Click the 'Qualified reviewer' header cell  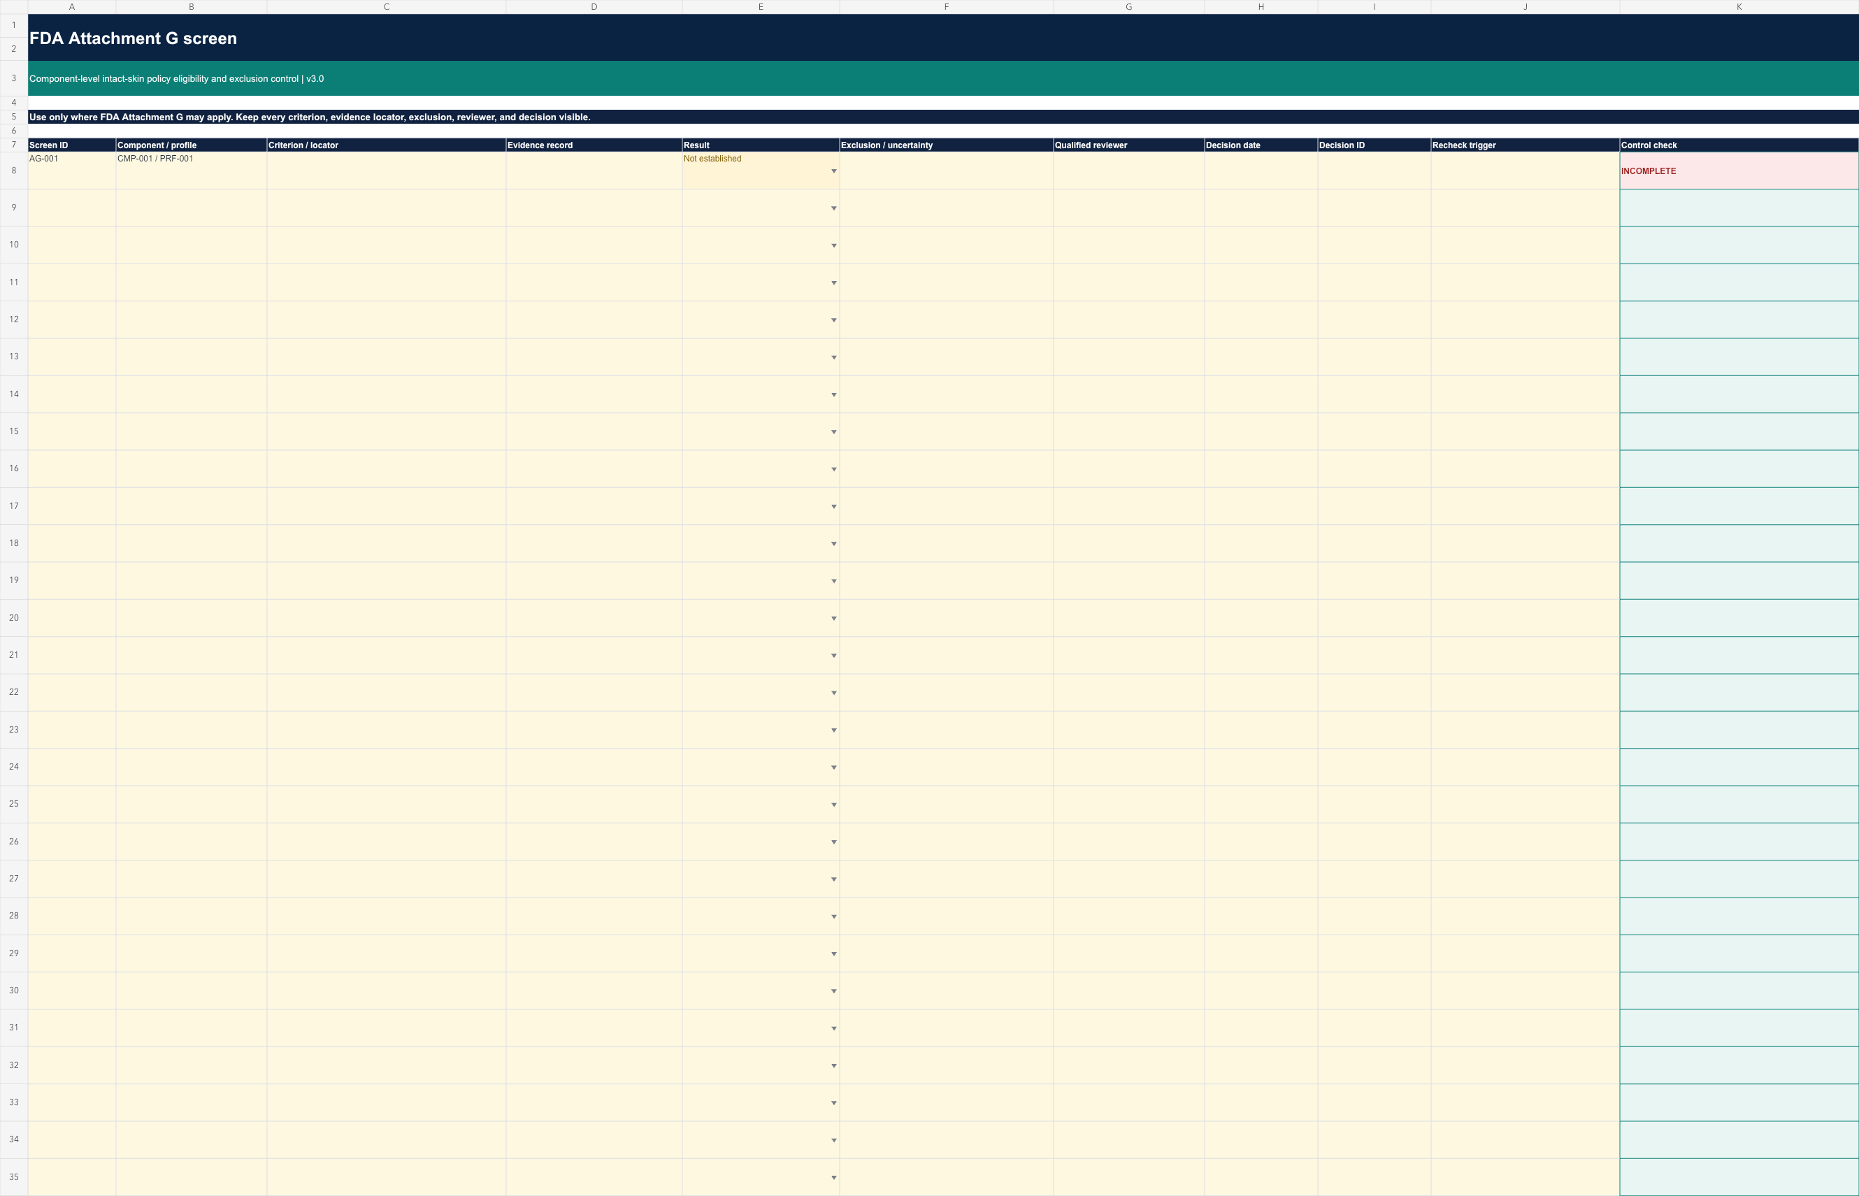click(1128, 145)
